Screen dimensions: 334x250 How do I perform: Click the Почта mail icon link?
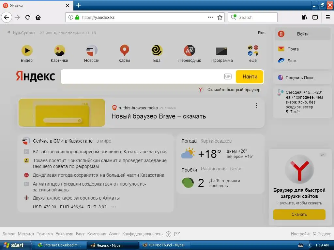[288, 49]
